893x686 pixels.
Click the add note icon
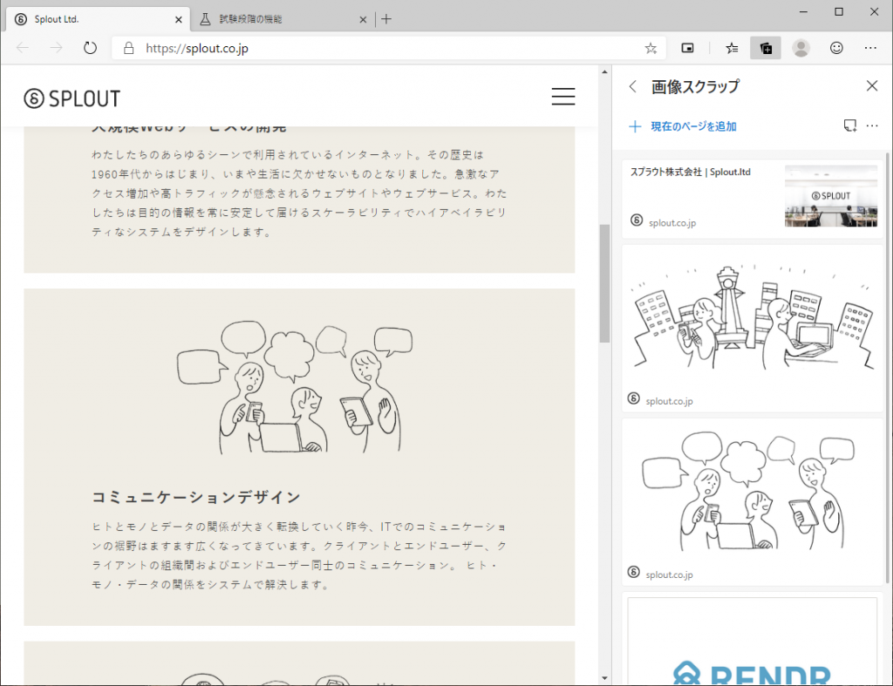(x=849, y=126)
